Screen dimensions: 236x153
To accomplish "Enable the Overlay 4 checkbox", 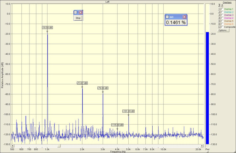I will tap(222, 18).
